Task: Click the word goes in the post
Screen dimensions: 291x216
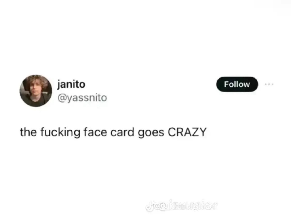Action: pyautogui.click(x=151, y=133)
